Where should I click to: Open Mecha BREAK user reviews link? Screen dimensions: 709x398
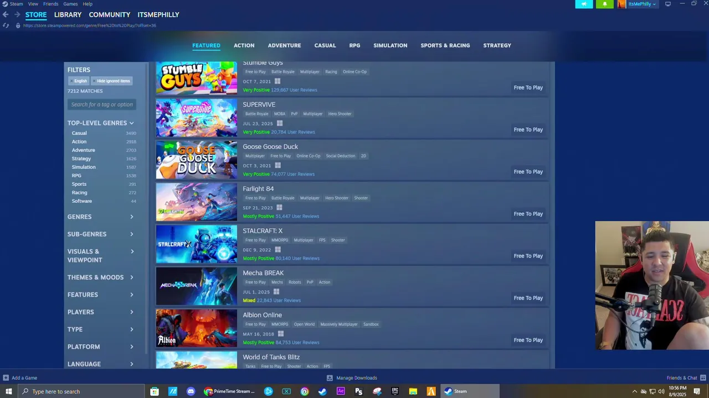click(279, 301)
